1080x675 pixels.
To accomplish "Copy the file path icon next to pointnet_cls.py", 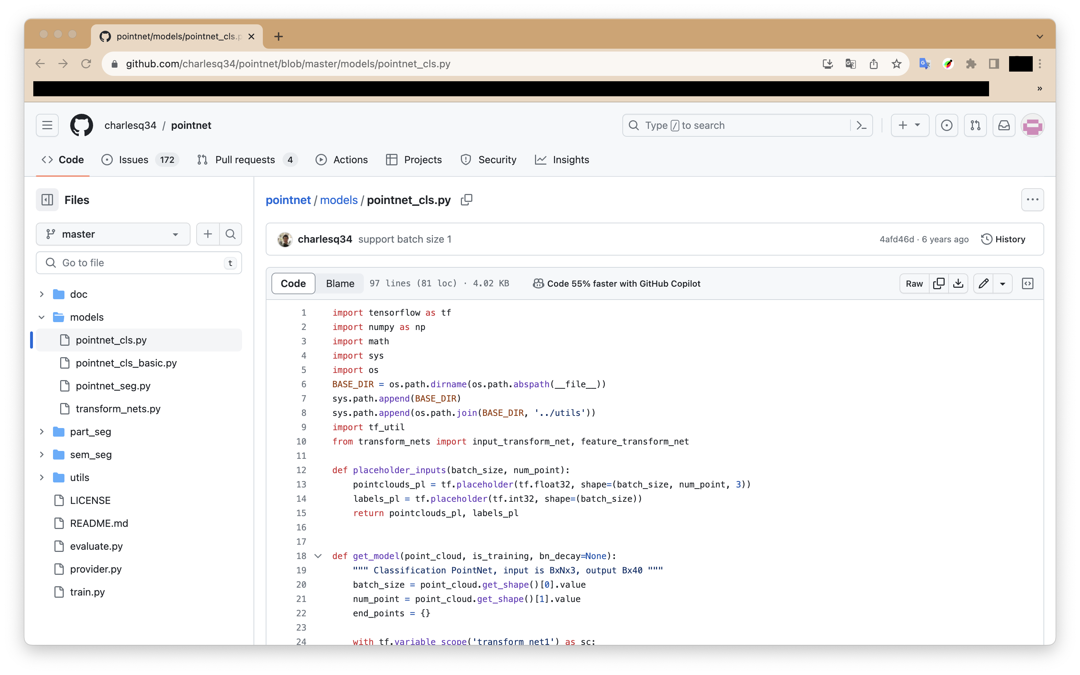I will coord(466,200).
